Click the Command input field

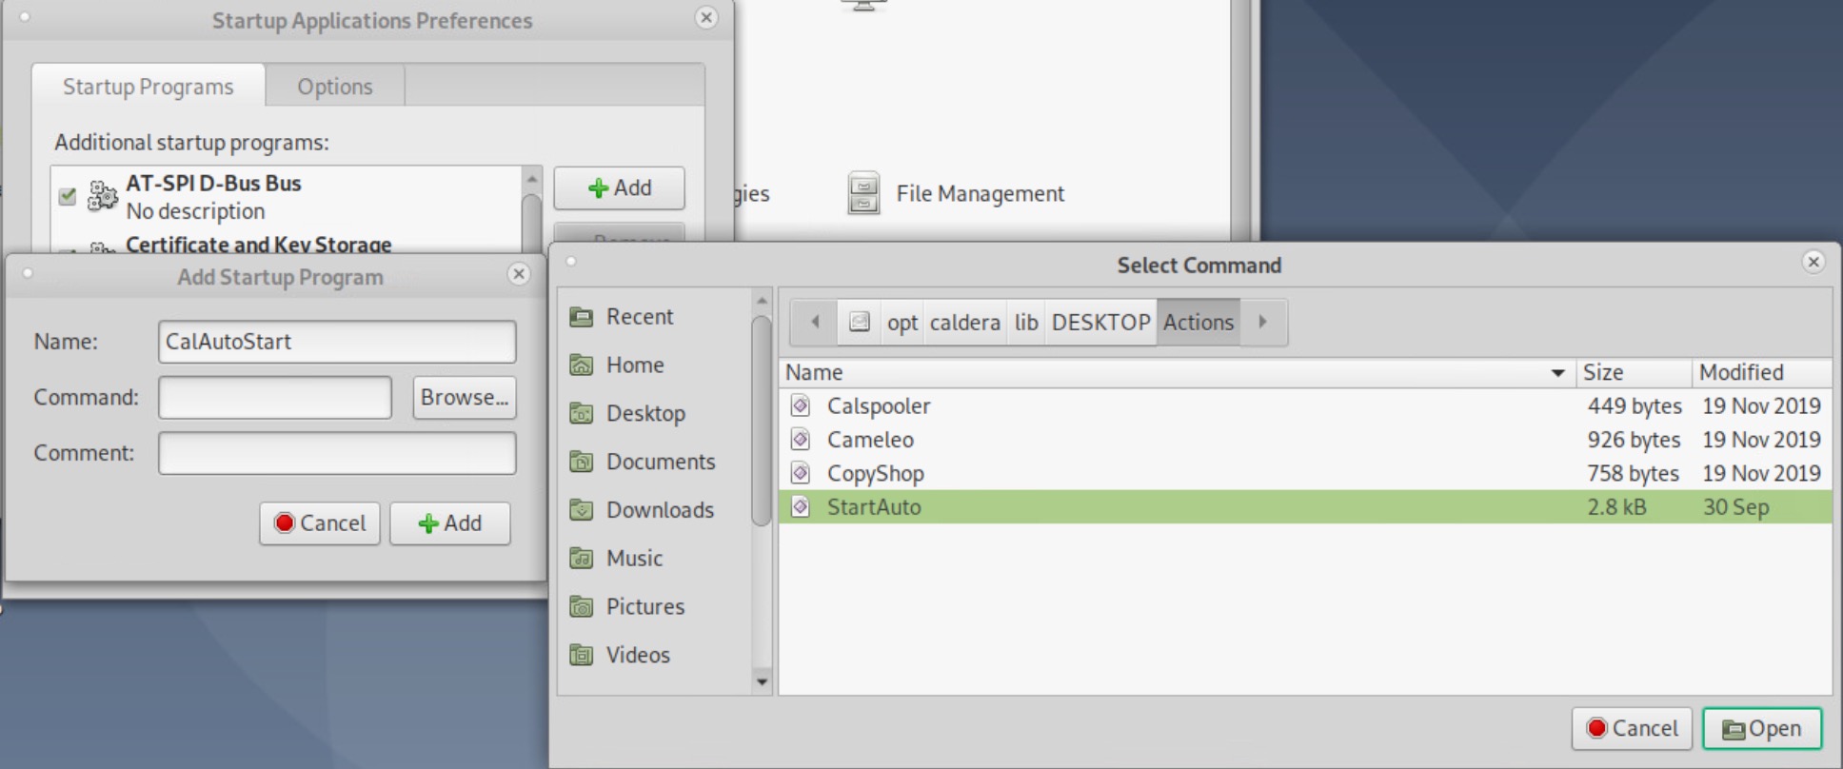(x=274, y=398)
